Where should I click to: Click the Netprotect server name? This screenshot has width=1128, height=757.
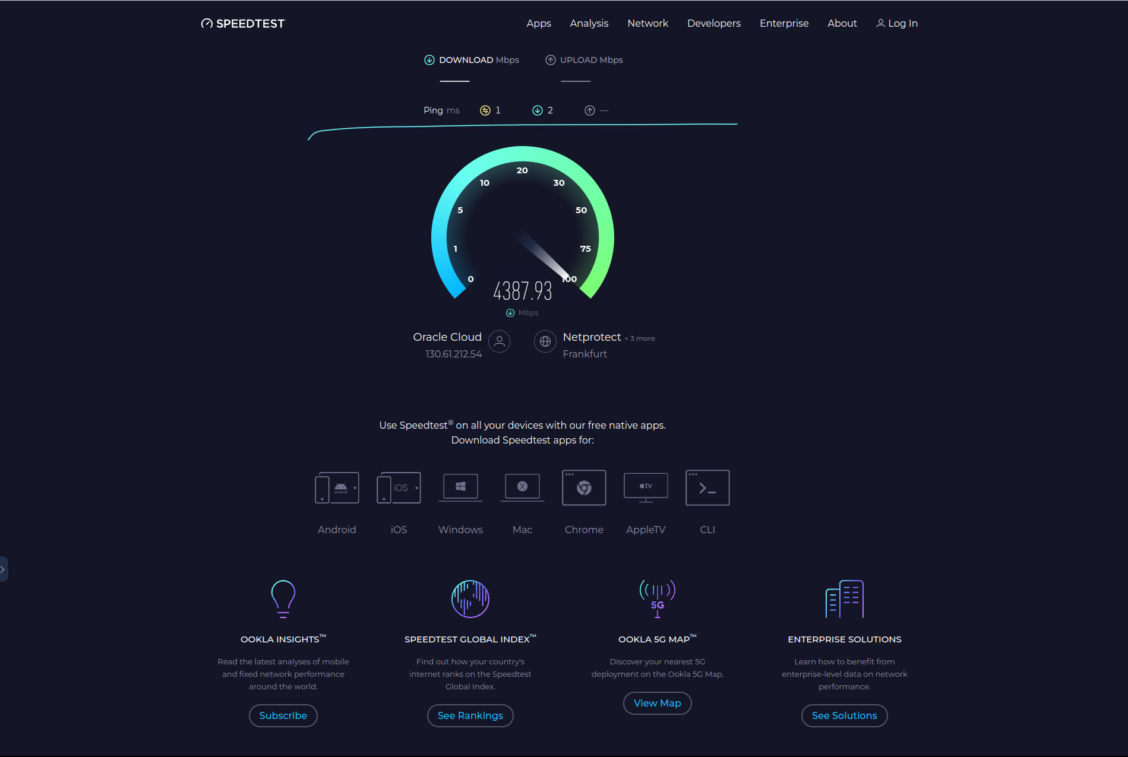tap(592, 337)
